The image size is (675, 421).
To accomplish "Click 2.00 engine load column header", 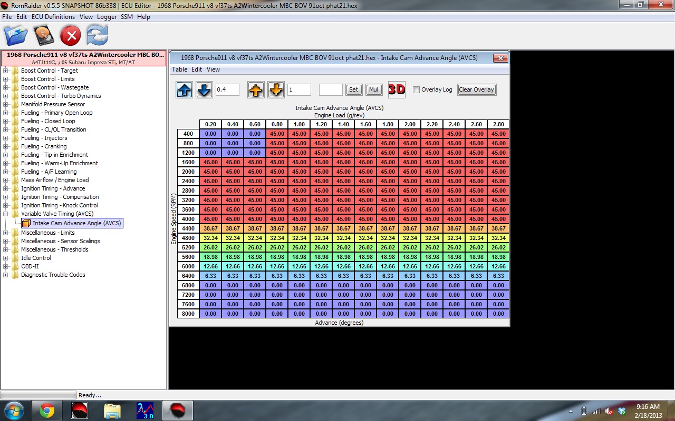I will point(410,124).
